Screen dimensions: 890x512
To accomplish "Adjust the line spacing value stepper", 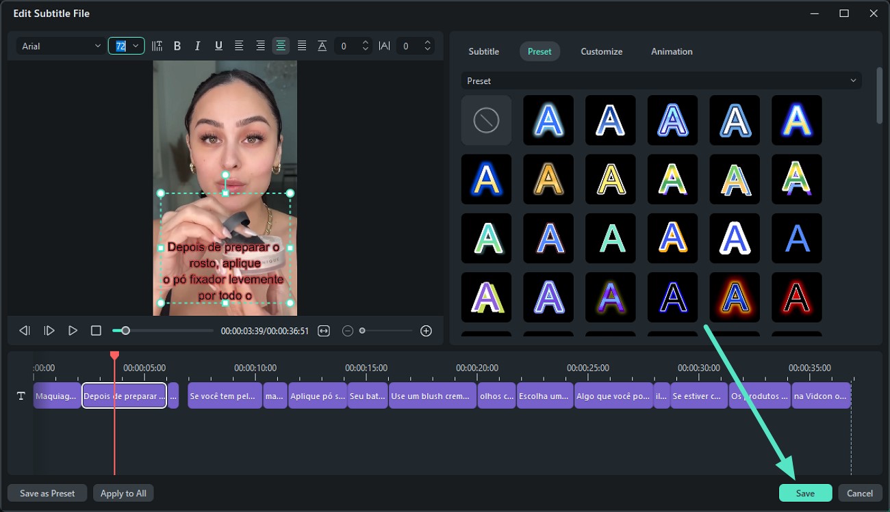I will [366, 46].
